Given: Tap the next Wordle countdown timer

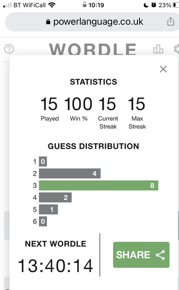Looking at the screenshot, I should [55, 266].
